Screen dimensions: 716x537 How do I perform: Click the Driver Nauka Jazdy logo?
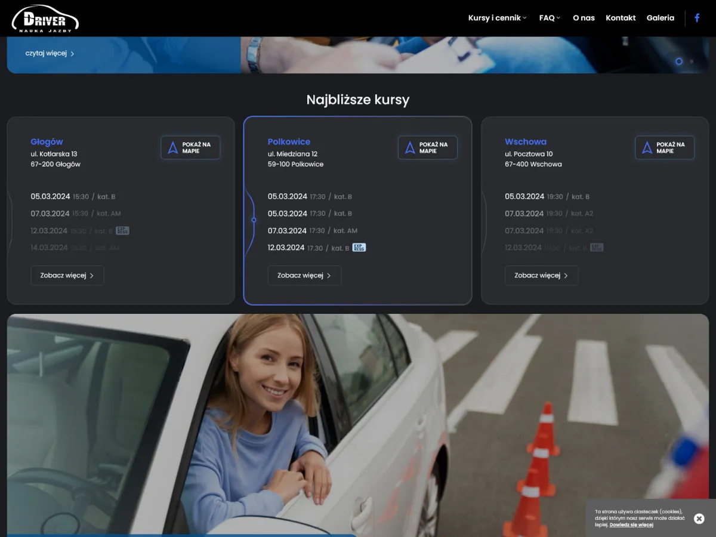point(45,18)
